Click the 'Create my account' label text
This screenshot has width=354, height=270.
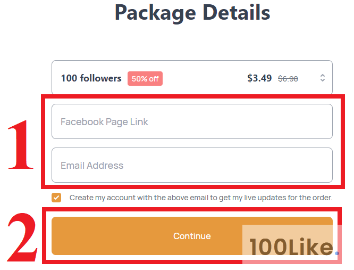tap(201, 198)
